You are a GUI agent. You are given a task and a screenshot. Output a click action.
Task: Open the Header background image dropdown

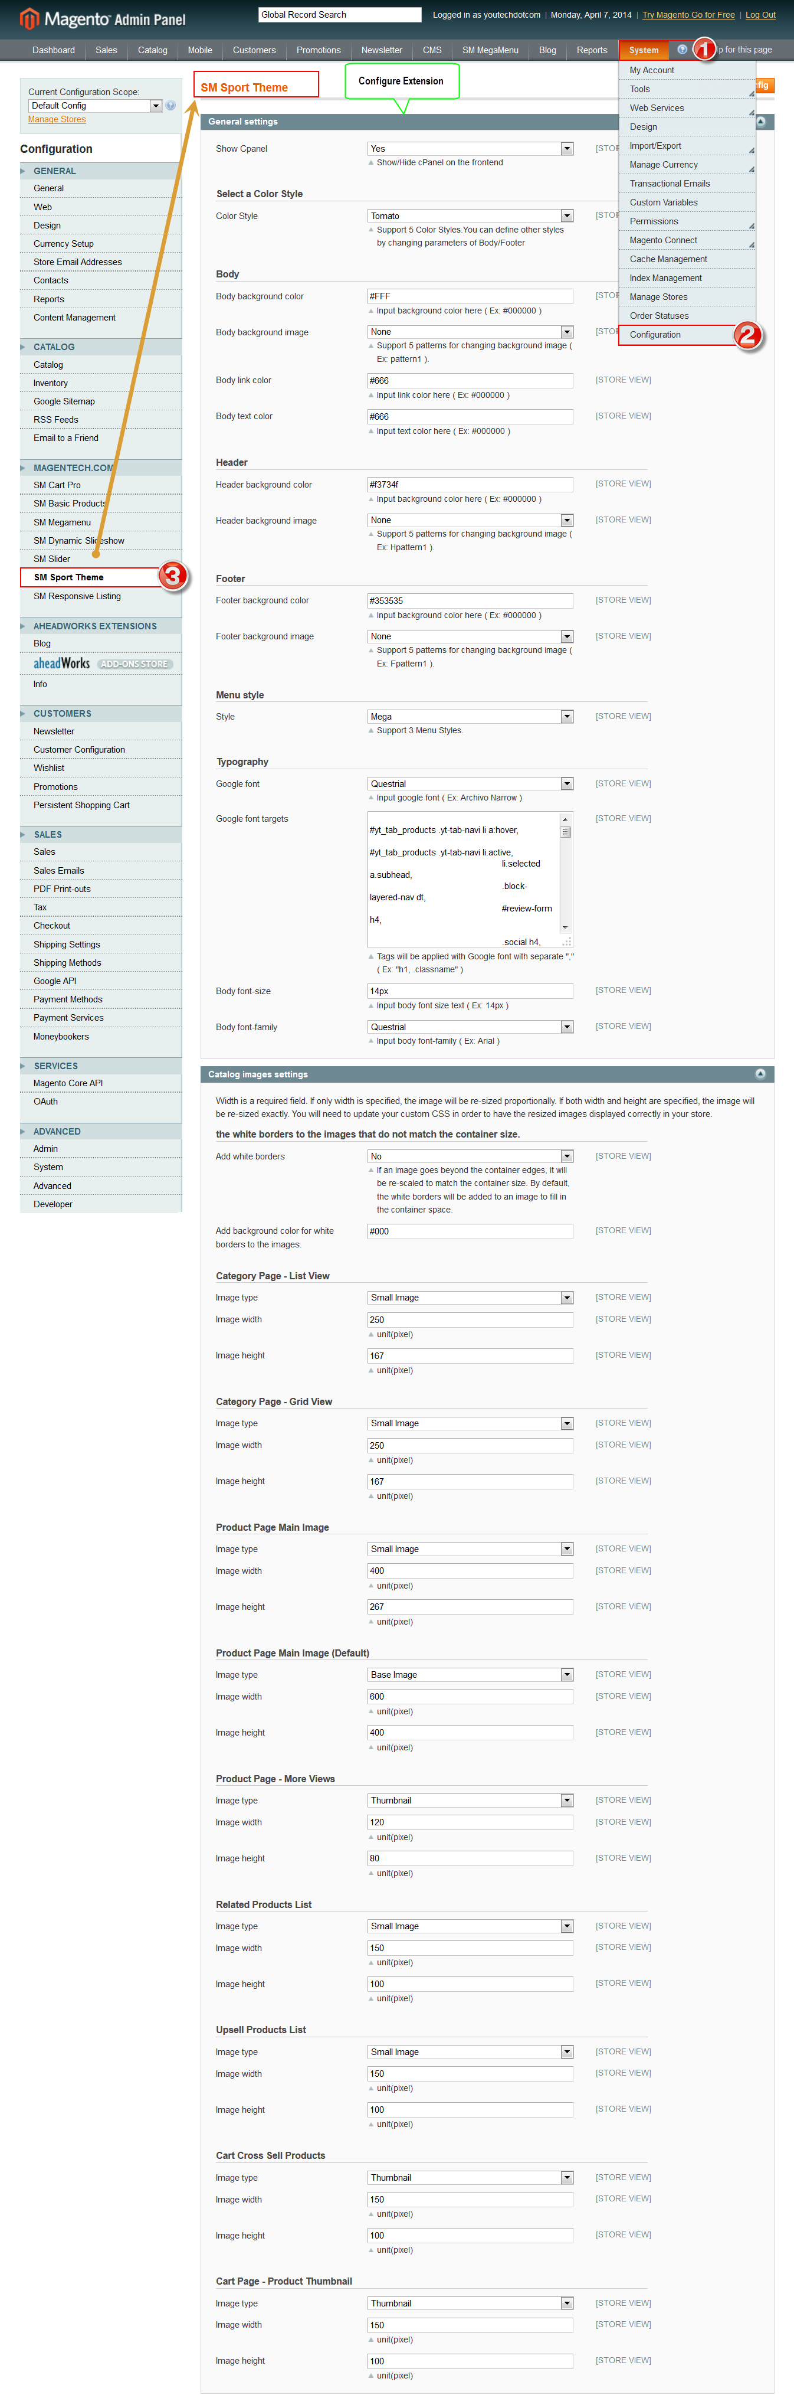[x=470, y=521]
